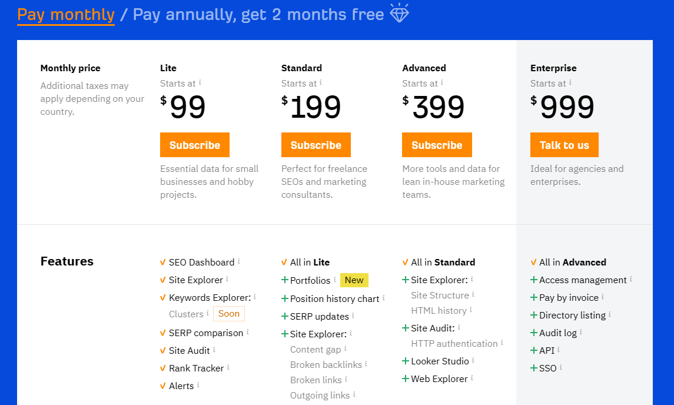The width and height of the screenshot is (674, 405).
Task: Select Pay annually, get 2 months free
Action: tap(258, 15)
